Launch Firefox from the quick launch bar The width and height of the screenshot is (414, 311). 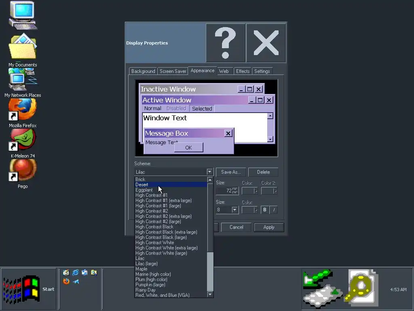pyautogui.click(x=66, y=281)
